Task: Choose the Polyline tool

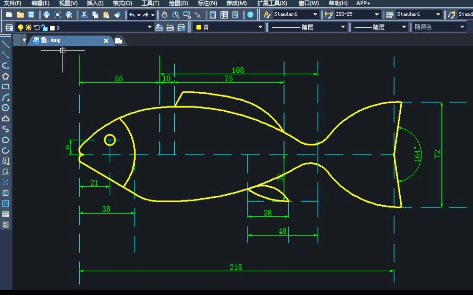Action: 5,66
